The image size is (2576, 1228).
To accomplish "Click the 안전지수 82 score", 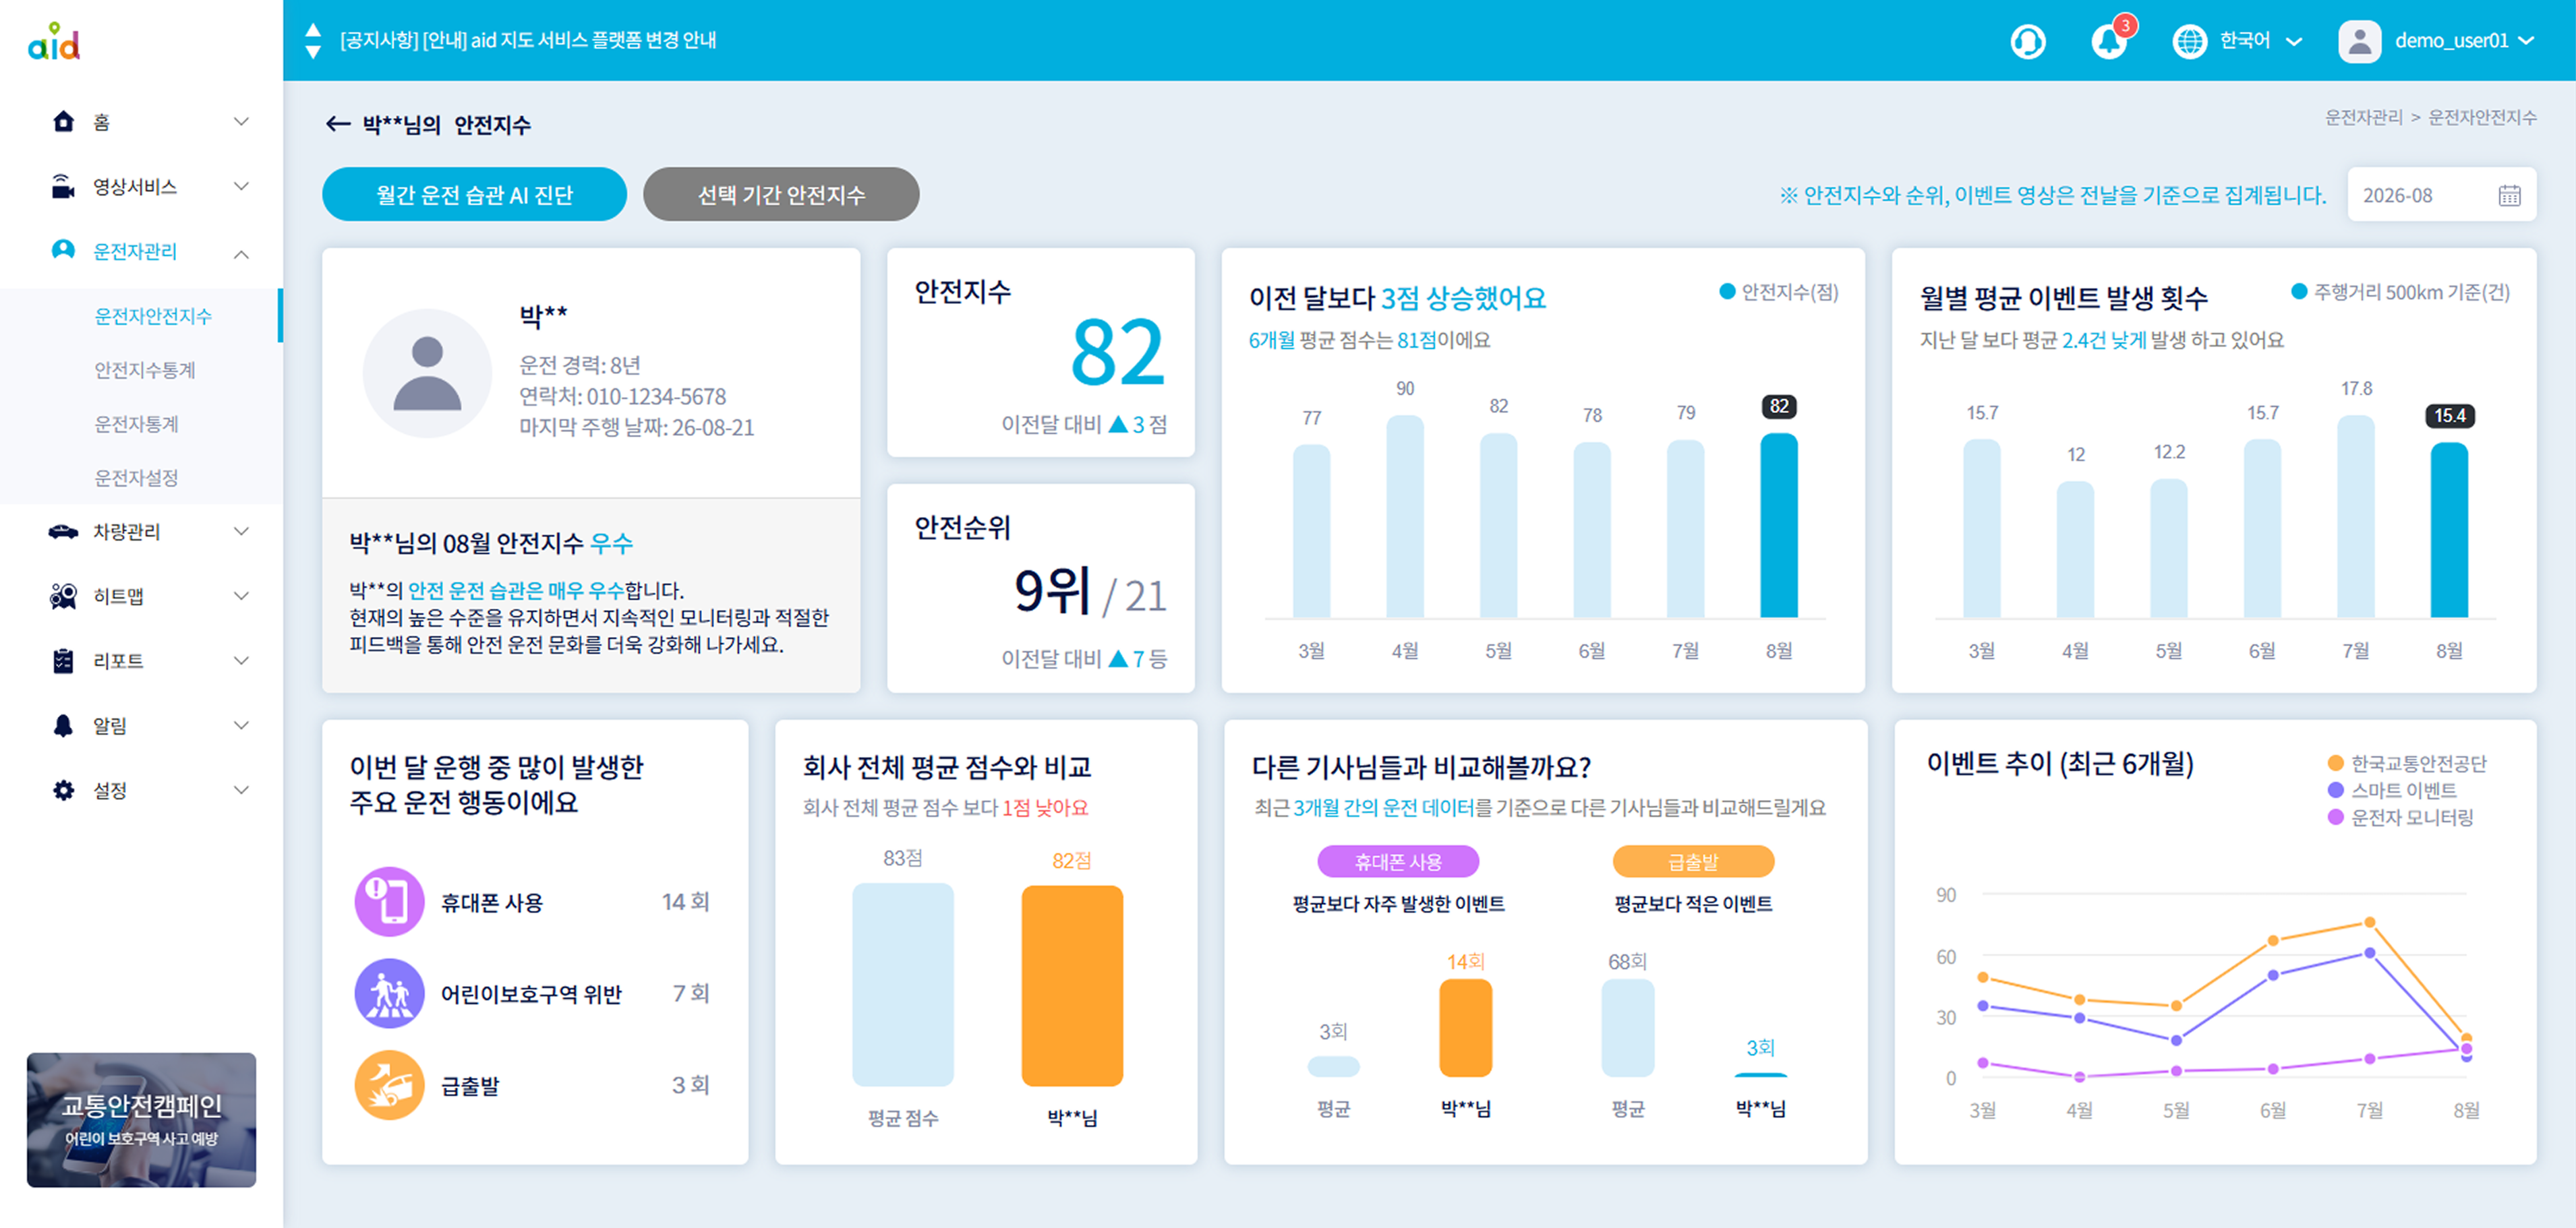I will click(1117, 352).
